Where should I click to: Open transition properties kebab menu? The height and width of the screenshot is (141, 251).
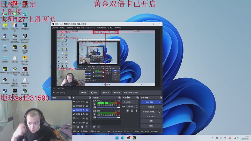pyautogui.click(x=136, y=111)
